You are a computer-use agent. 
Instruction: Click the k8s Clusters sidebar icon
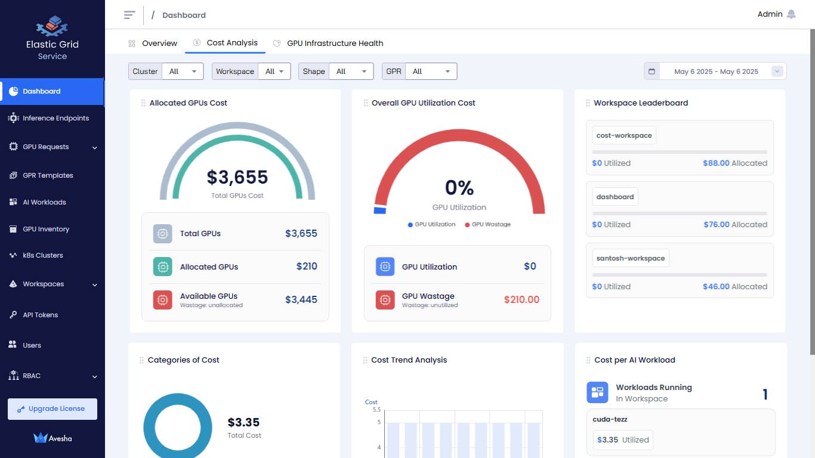pyautogui.click(x=13, y=255)
